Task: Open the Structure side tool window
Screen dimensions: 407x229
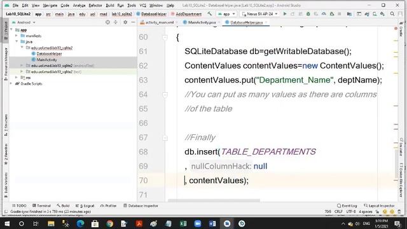Action: pyautogui.click(x=6, y=125)
